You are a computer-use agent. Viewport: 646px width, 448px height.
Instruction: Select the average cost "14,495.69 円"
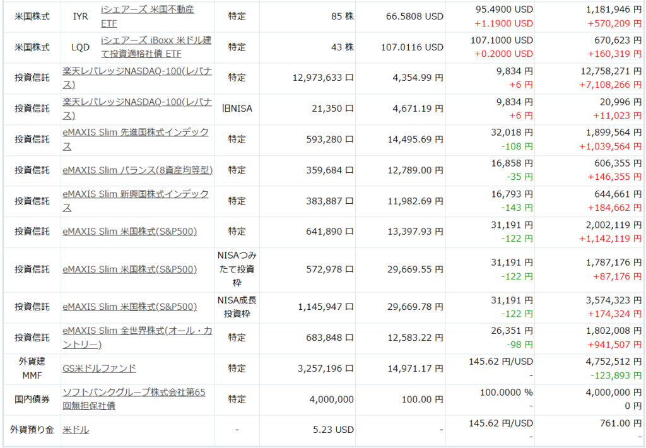point(415,139)
